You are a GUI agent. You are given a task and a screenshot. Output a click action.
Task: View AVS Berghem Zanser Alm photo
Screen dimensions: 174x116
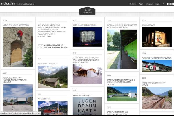(x=52, y=77)
